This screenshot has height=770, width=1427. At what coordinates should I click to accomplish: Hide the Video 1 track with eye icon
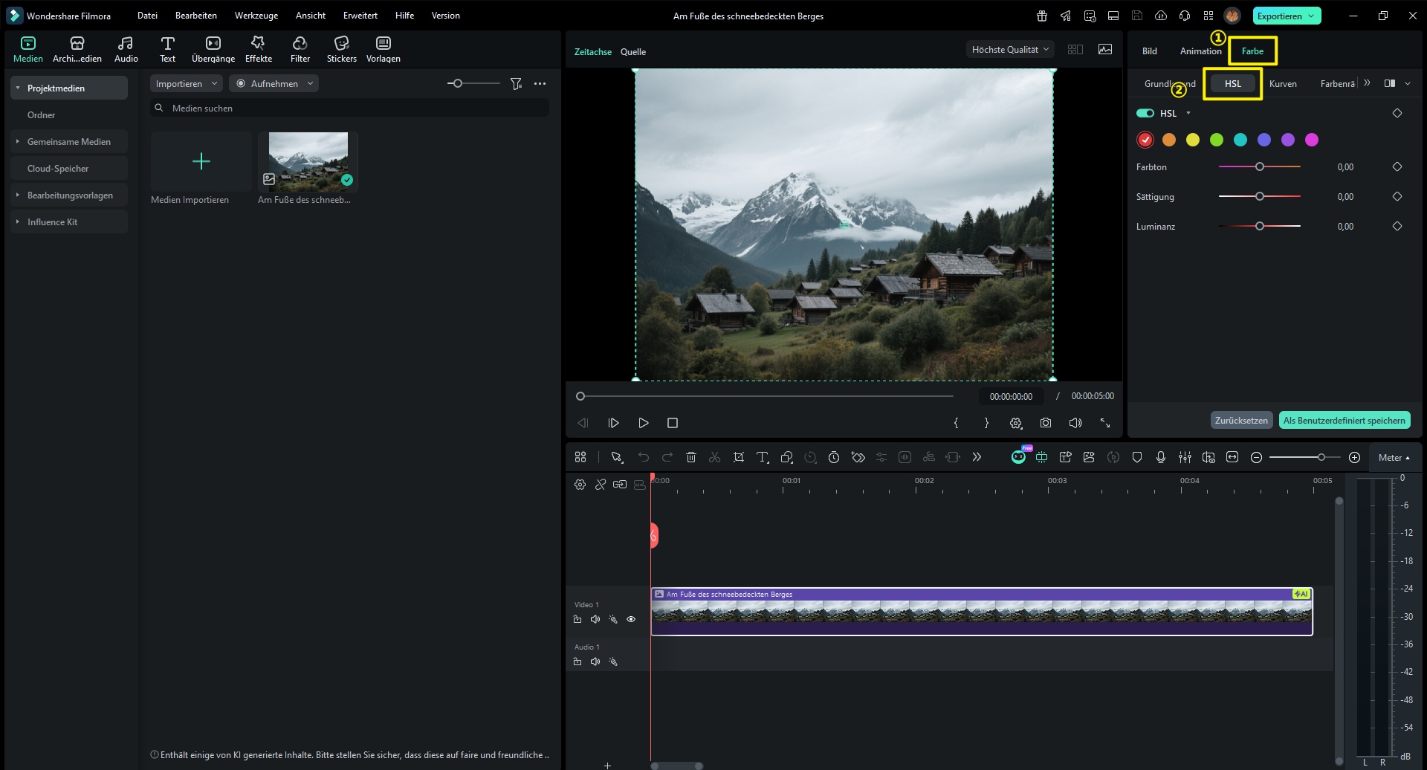coord(631,618)
